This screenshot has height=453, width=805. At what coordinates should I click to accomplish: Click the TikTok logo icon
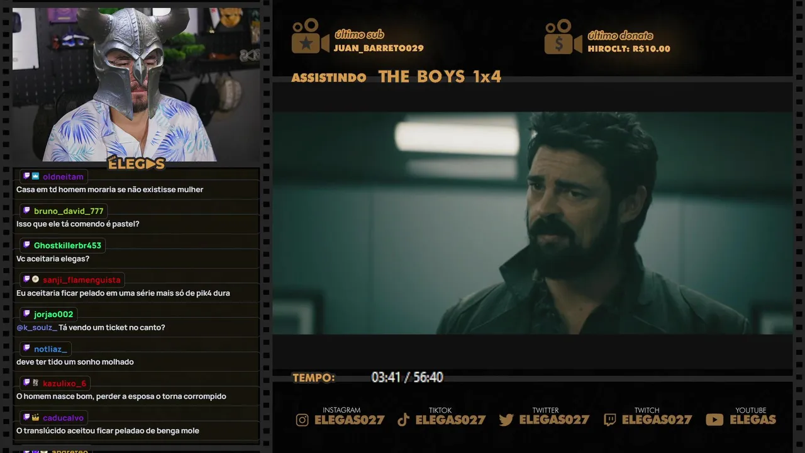(x=404, y=420)
